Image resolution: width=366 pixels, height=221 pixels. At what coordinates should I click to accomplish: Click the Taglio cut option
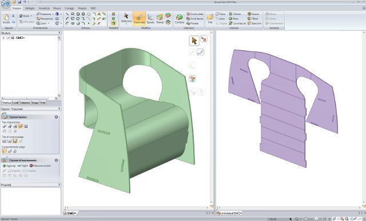pyautogui.click(x=23, y=166)
